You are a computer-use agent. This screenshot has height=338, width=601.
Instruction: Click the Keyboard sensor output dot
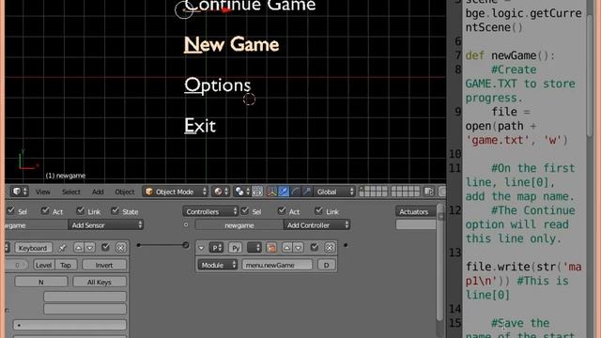click(x=139, y=245)
